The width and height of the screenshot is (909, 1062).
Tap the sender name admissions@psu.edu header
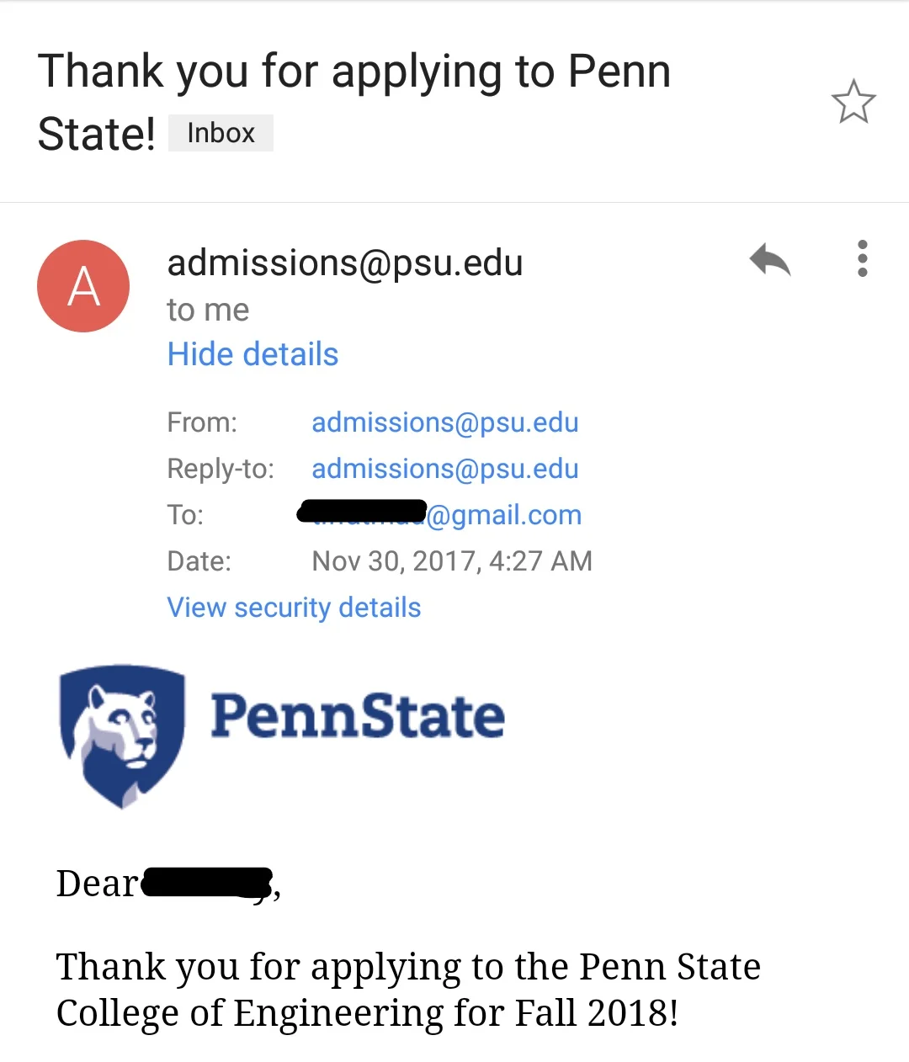point(345,263)
